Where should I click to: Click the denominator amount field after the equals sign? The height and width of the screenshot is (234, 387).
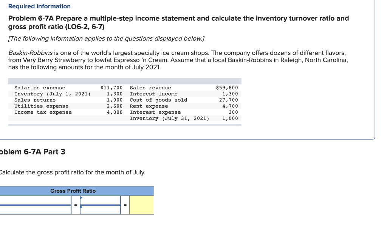pyautogui.click(x=101, y=209)
